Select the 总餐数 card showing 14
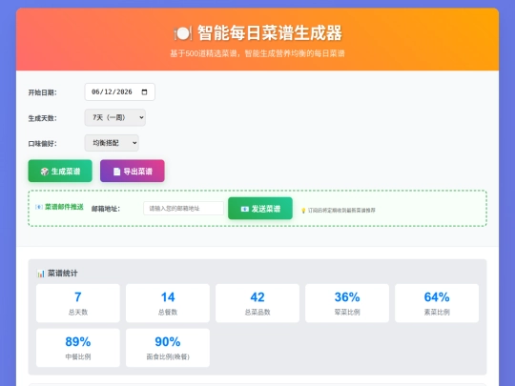Screen dimensions: 515x386 168,303
